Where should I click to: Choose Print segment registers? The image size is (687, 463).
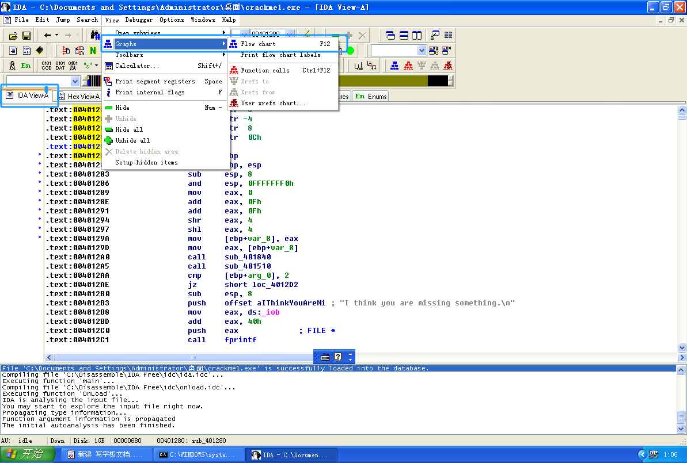166,82
